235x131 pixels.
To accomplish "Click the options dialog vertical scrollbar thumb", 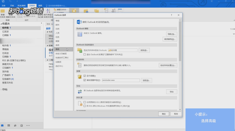I will [x=180, y=41].
